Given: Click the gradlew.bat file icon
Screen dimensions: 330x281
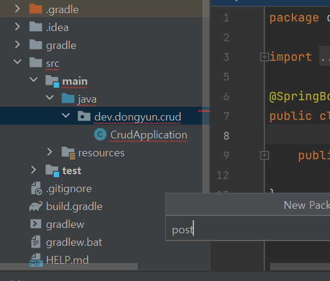Looking at the screenshot, I should tap(36, 242).
